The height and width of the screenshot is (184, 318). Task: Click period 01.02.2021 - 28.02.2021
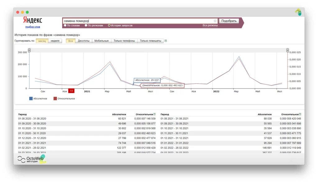[x=32, y=148]
